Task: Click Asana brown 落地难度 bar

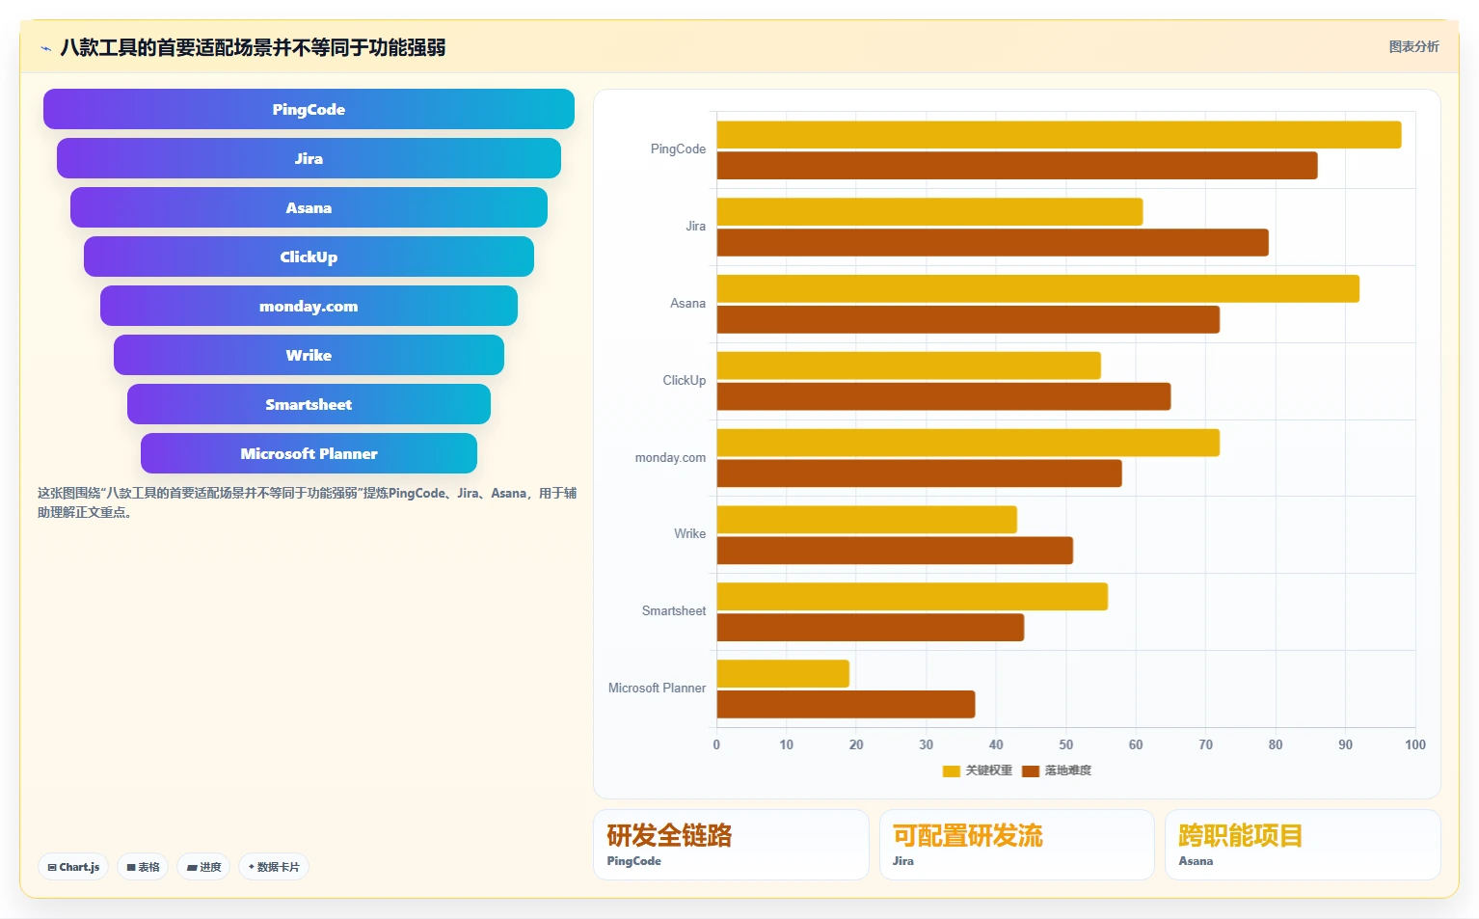Action: point(968,319)
